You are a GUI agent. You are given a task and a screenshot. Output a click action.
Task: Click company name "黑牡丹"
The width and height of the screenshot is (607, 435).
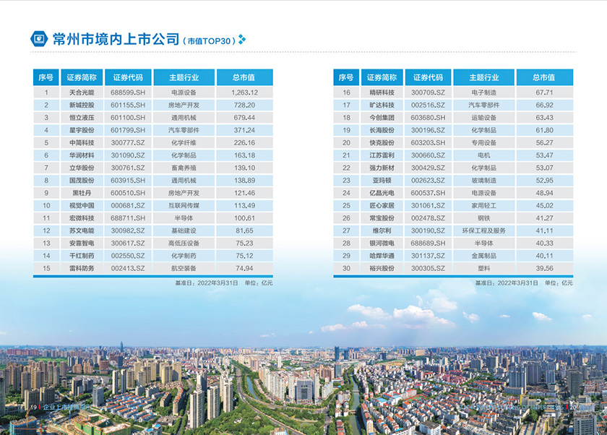tap(82, 193)
